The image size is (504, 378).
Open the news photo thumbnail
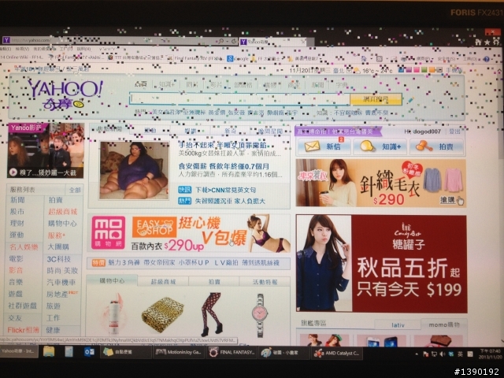(x=134, y=170)
